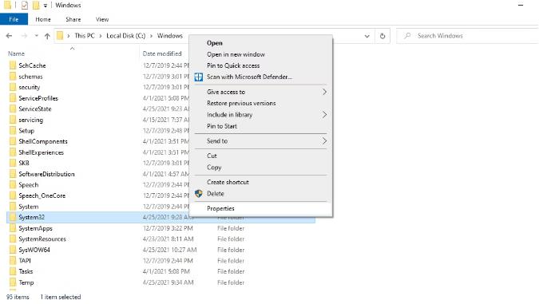539x304 pixels.
Task: Select Restore previous versions
Action: pyautogui.click(x=261, y=103)
